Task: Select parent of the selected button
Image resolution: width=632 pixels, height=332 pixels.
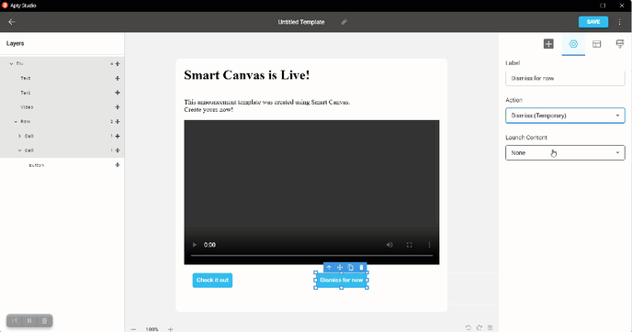Action: (x=329, y=267)
